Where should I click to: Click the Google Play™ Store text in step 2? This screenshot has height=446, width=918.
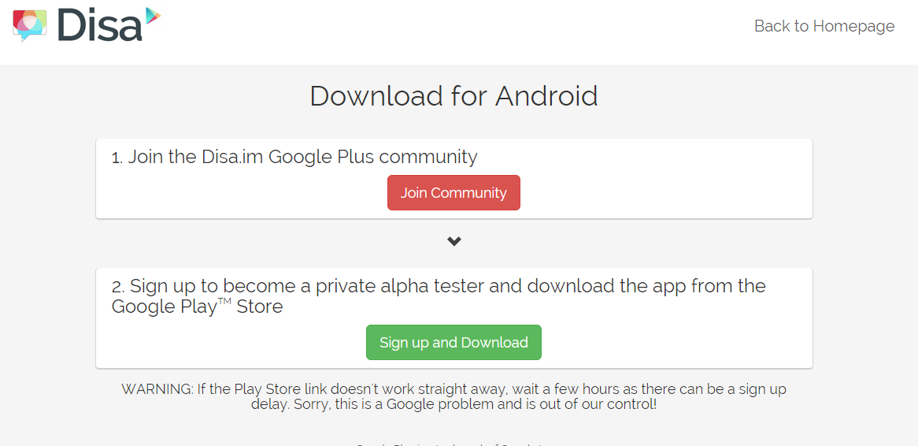tap(198, 307)
